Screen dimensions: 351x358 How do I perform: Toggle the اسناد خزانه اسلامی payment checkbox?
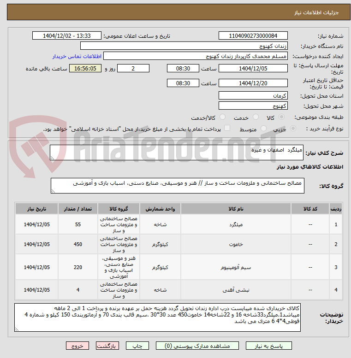(227, 128)
